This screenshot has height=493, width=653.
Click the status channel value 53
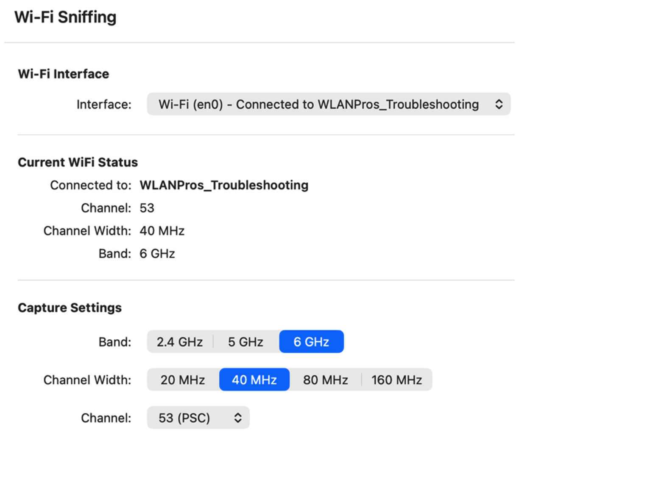click(x=147, y=208)
